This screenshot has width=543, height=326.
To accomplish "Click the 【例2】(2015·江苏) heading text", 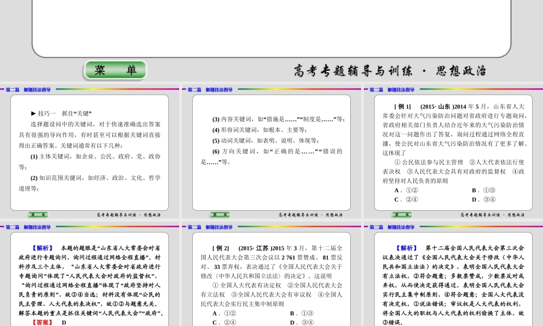I will point(243,248).
